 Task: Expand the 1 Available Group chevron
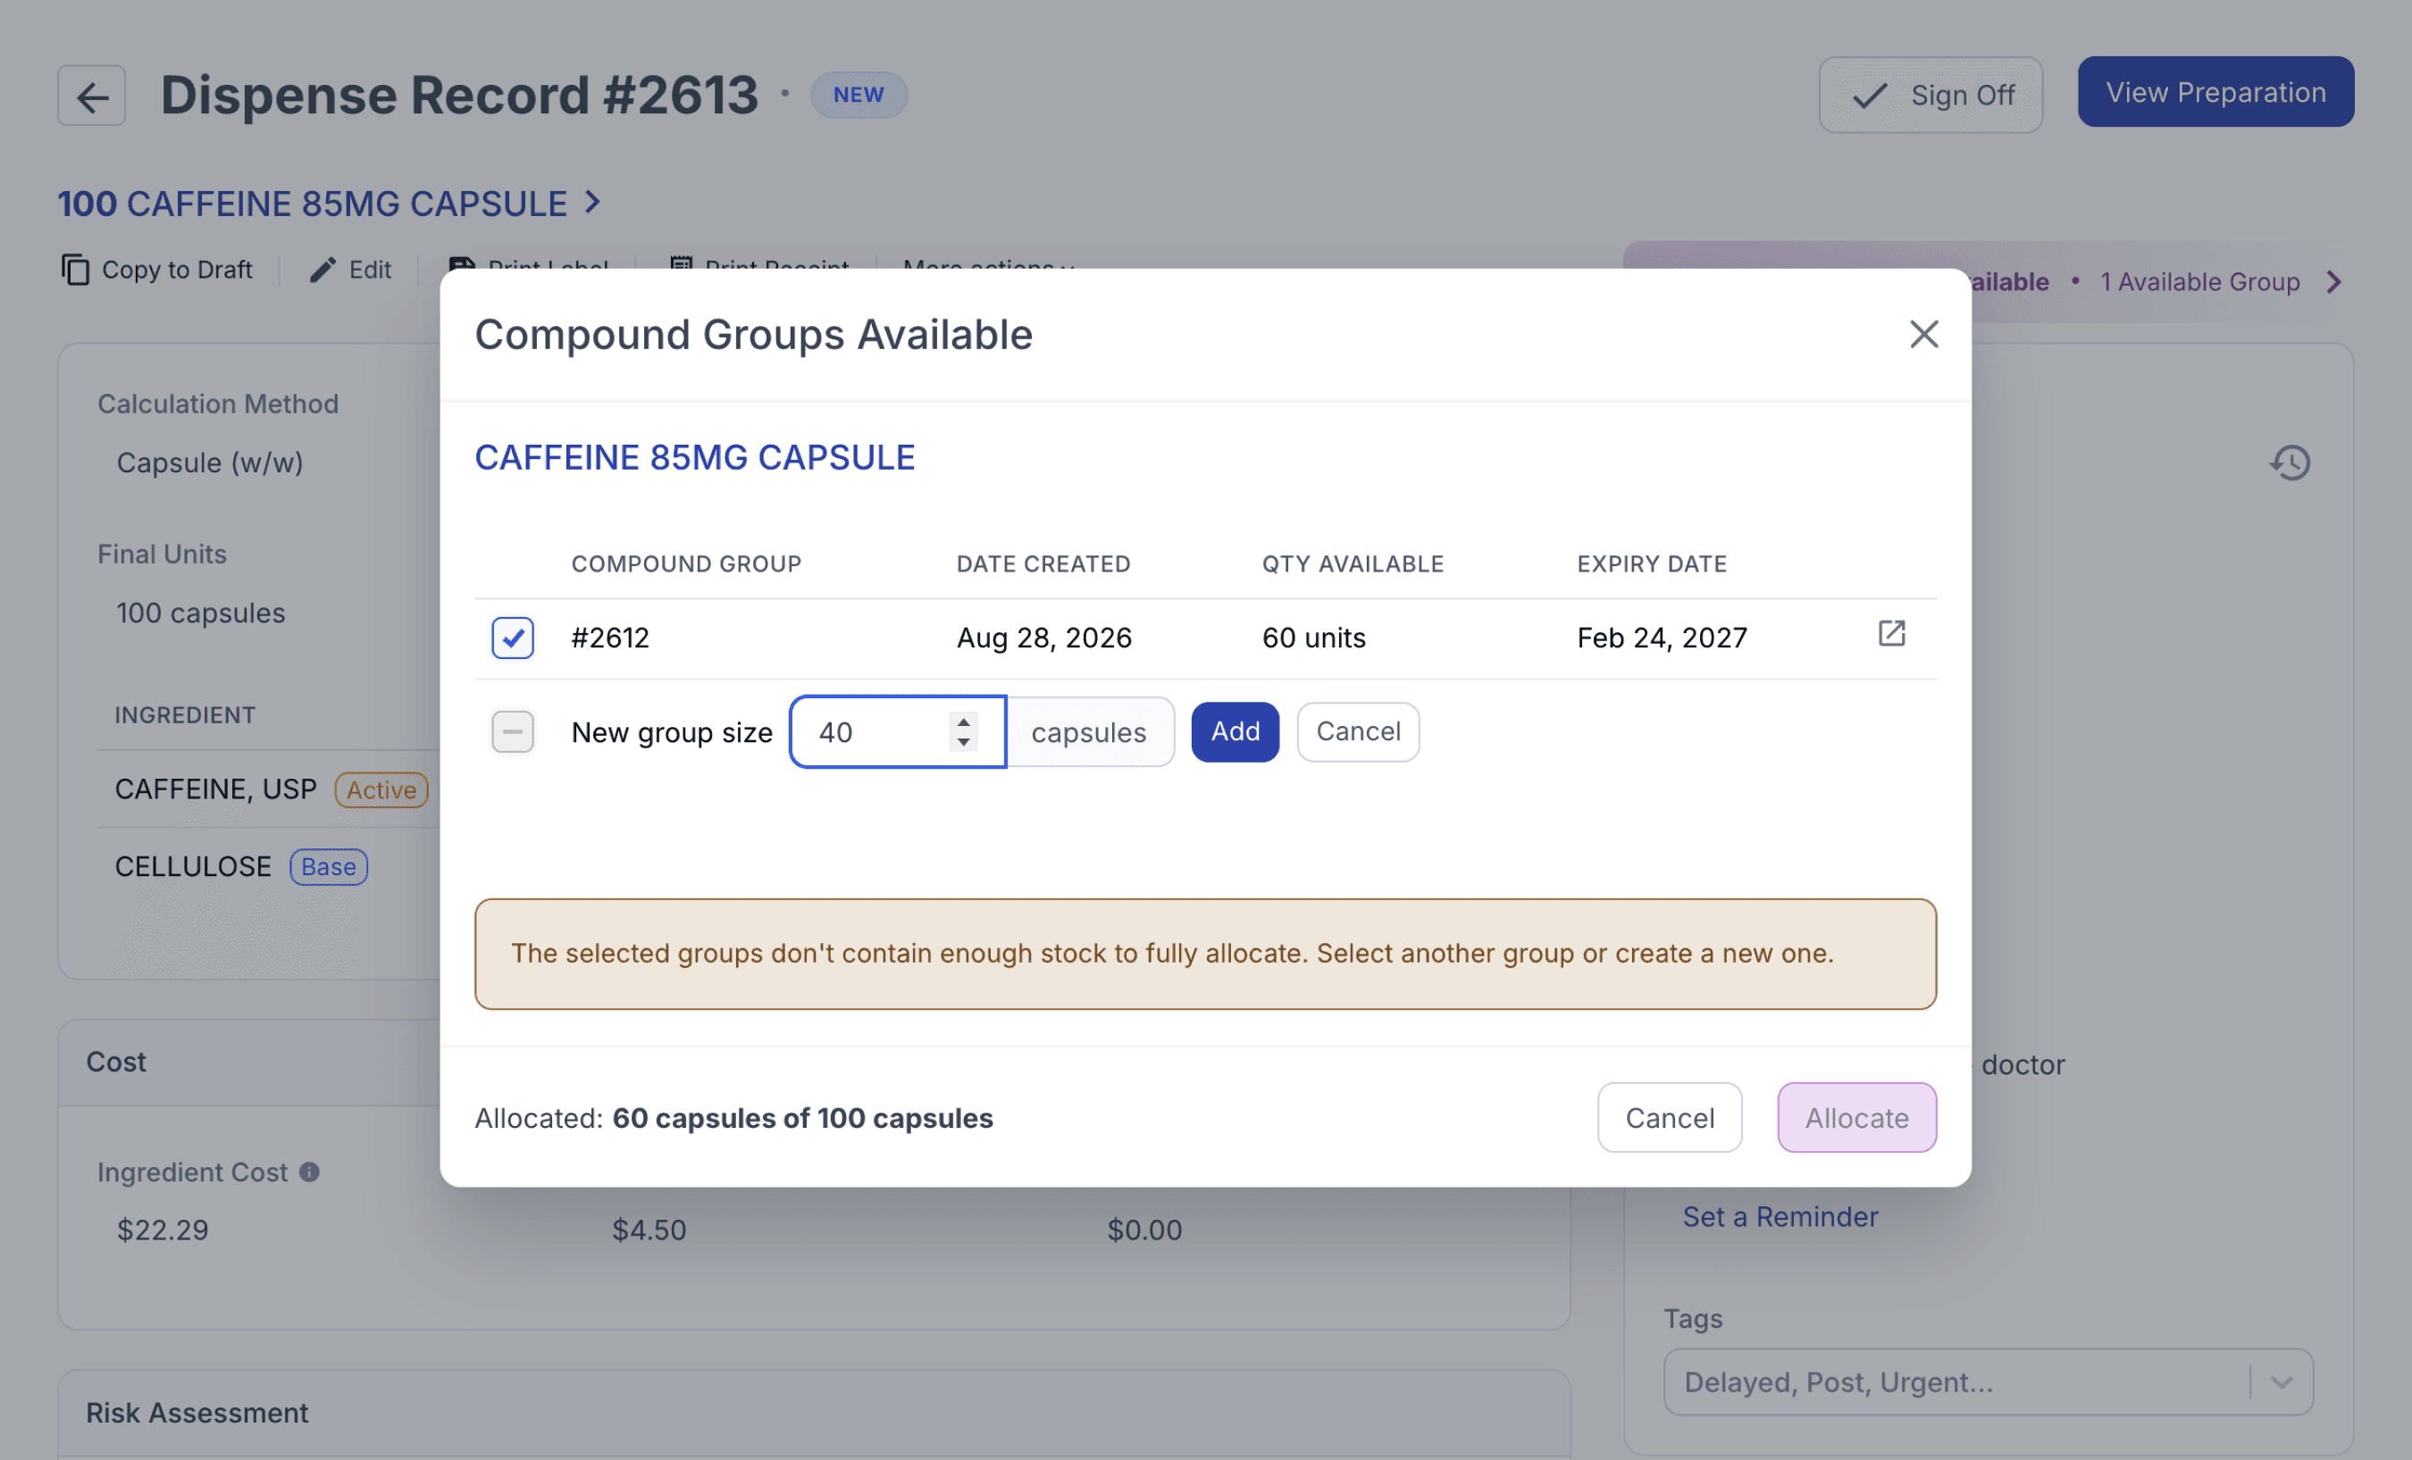2333,283
